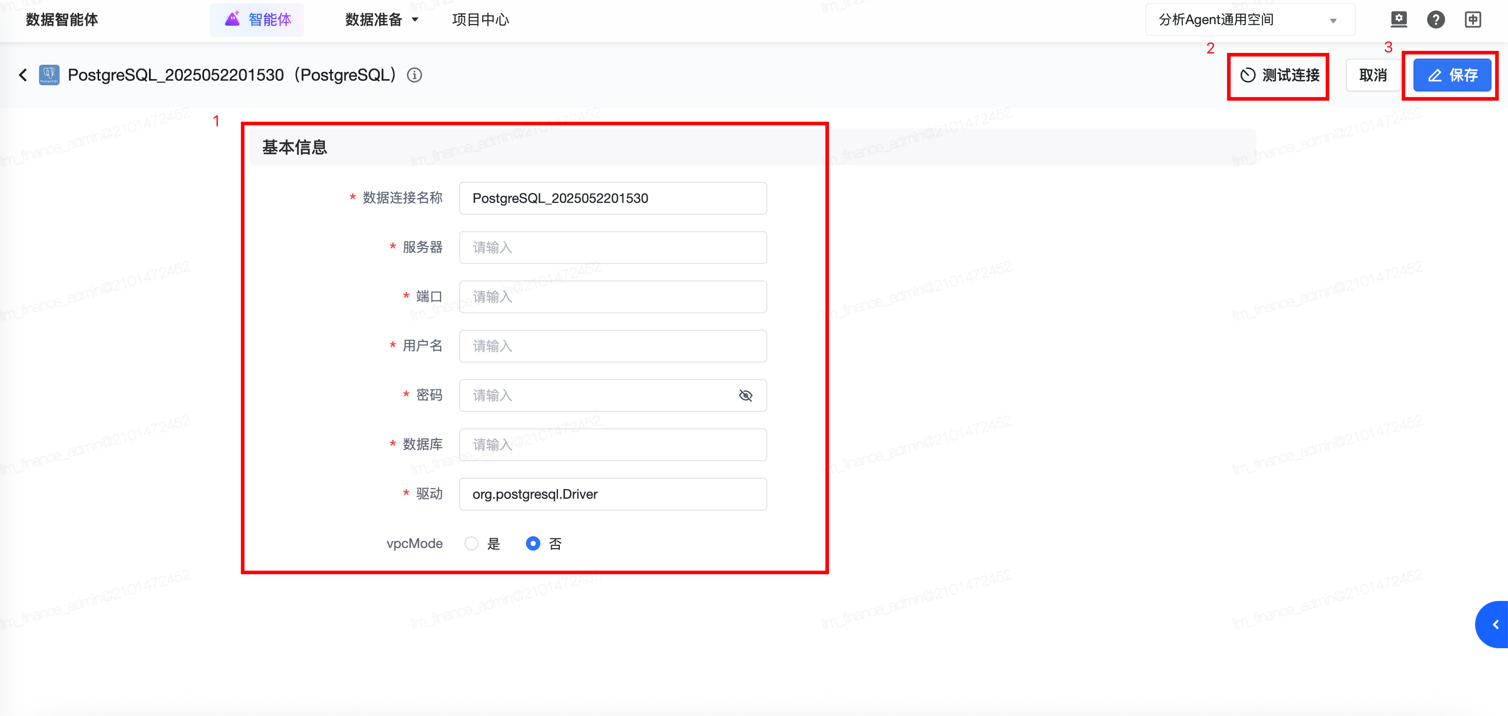Focus the 端口 input field
The height and width of the screenshot is (716, 1508).
pyautogui.click(x=613, y=297)
